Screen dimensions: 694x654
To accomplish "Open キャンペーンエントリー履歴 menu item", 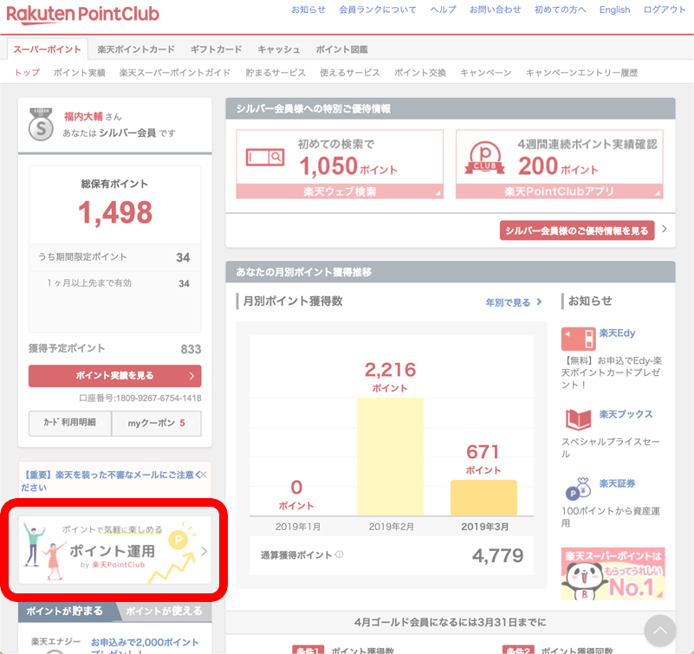I will pos(581,73).
